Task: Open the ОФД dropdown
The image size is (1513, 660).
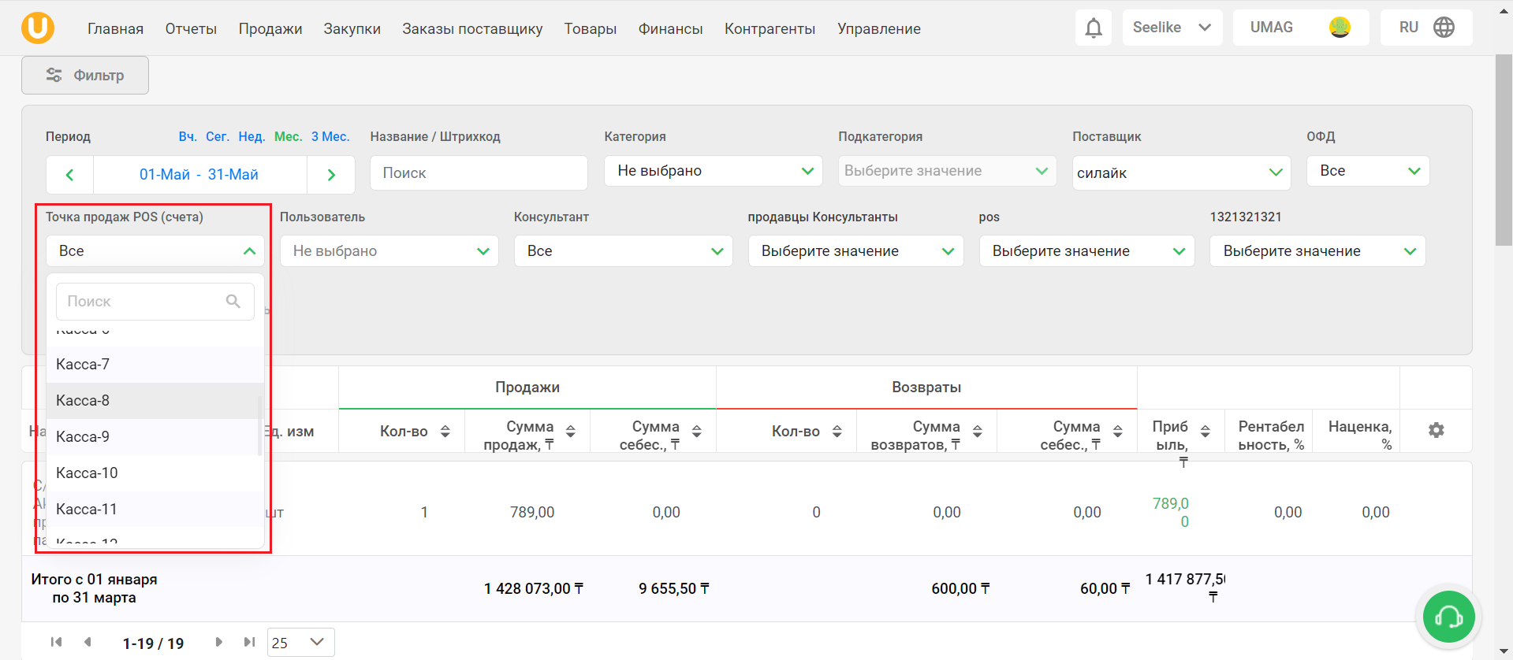Action: click(1368, 171)
